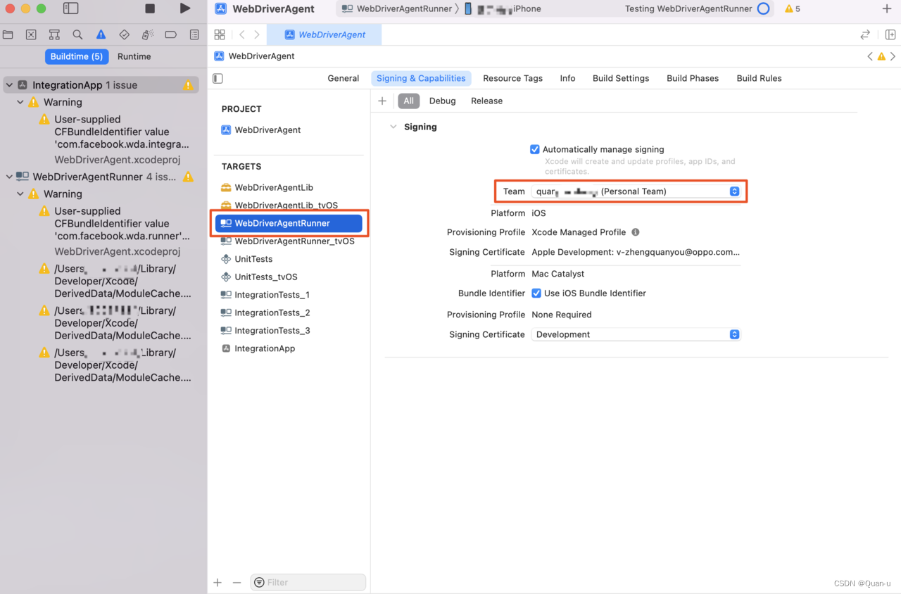Choose the iPhone run destination

point(503,8)
